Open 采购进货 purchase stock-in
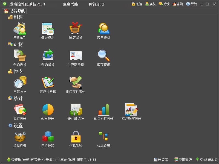 click(20, 58)
